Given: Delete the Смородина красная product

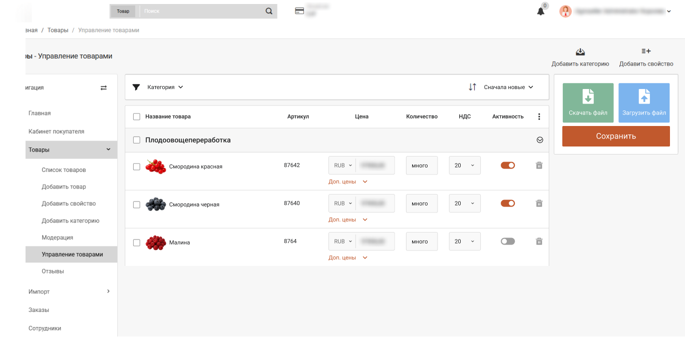Looking at the screenshot, I should tap(539, 165).
